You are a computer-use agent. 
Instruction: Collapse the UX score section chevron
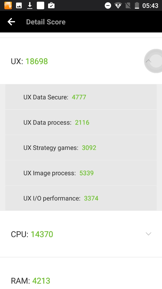(x=148, y=61)
